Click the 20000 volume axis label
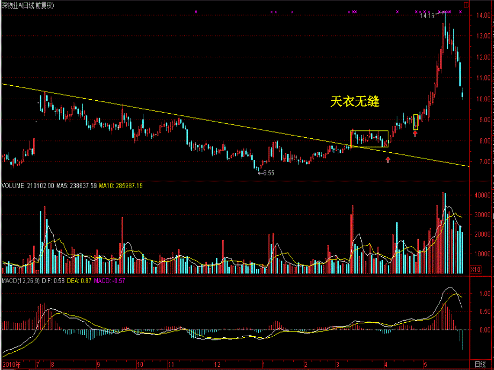Image resolution: width=494 pixels, height=370 pixels. point(483,234)
